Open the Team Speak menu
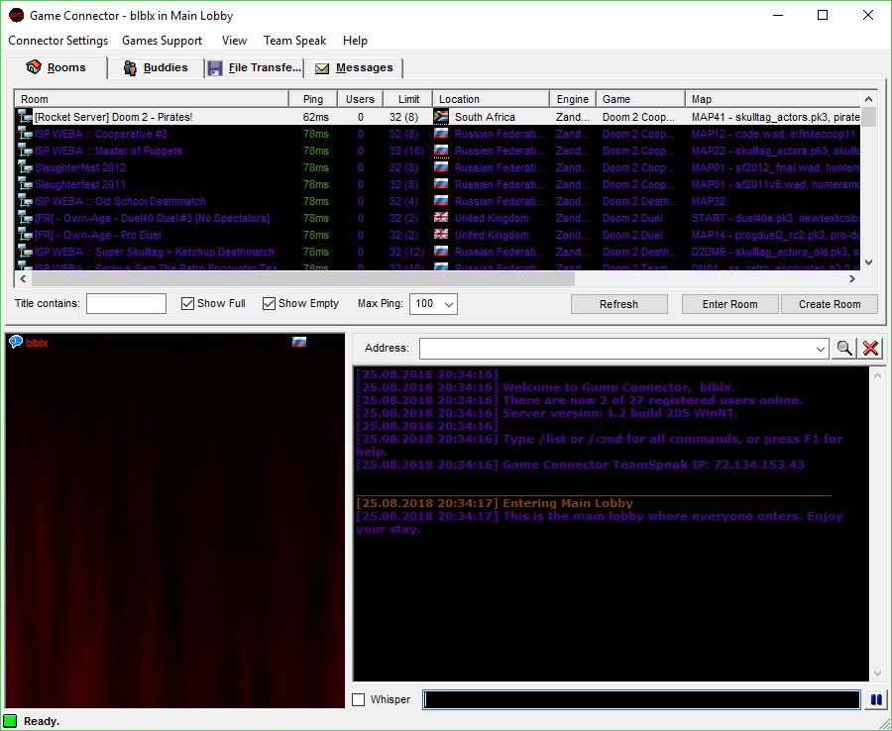Image resolution: width=892 pixels, height=731 pixels. 294,41
